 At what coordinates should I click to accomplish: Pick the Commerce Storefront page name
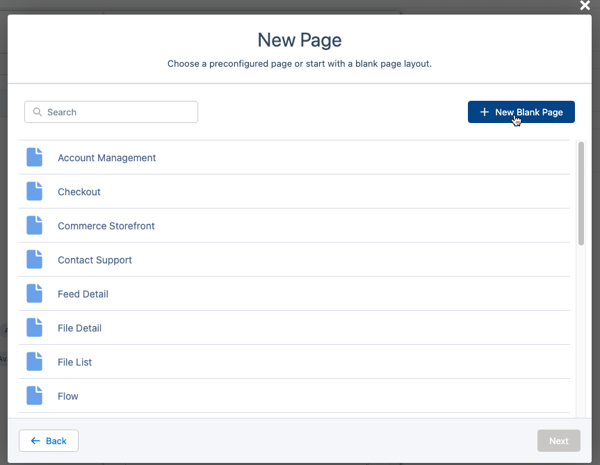[x=106, y=226]
